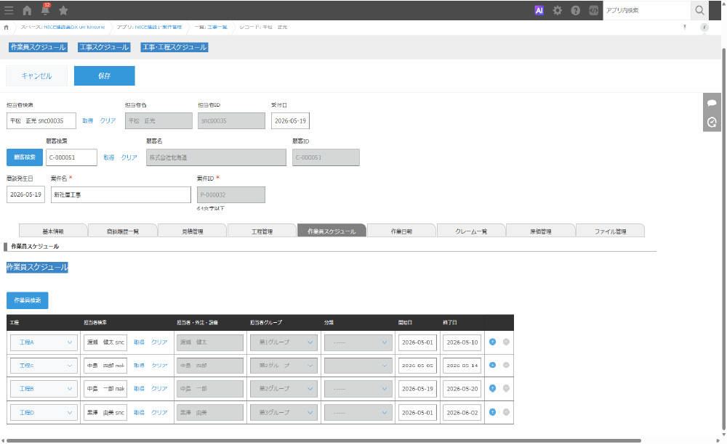The height and width of the screenshot is (444, 727).
Task: Click the 案件名 field containing 新社屋工事
Action: 121,194
